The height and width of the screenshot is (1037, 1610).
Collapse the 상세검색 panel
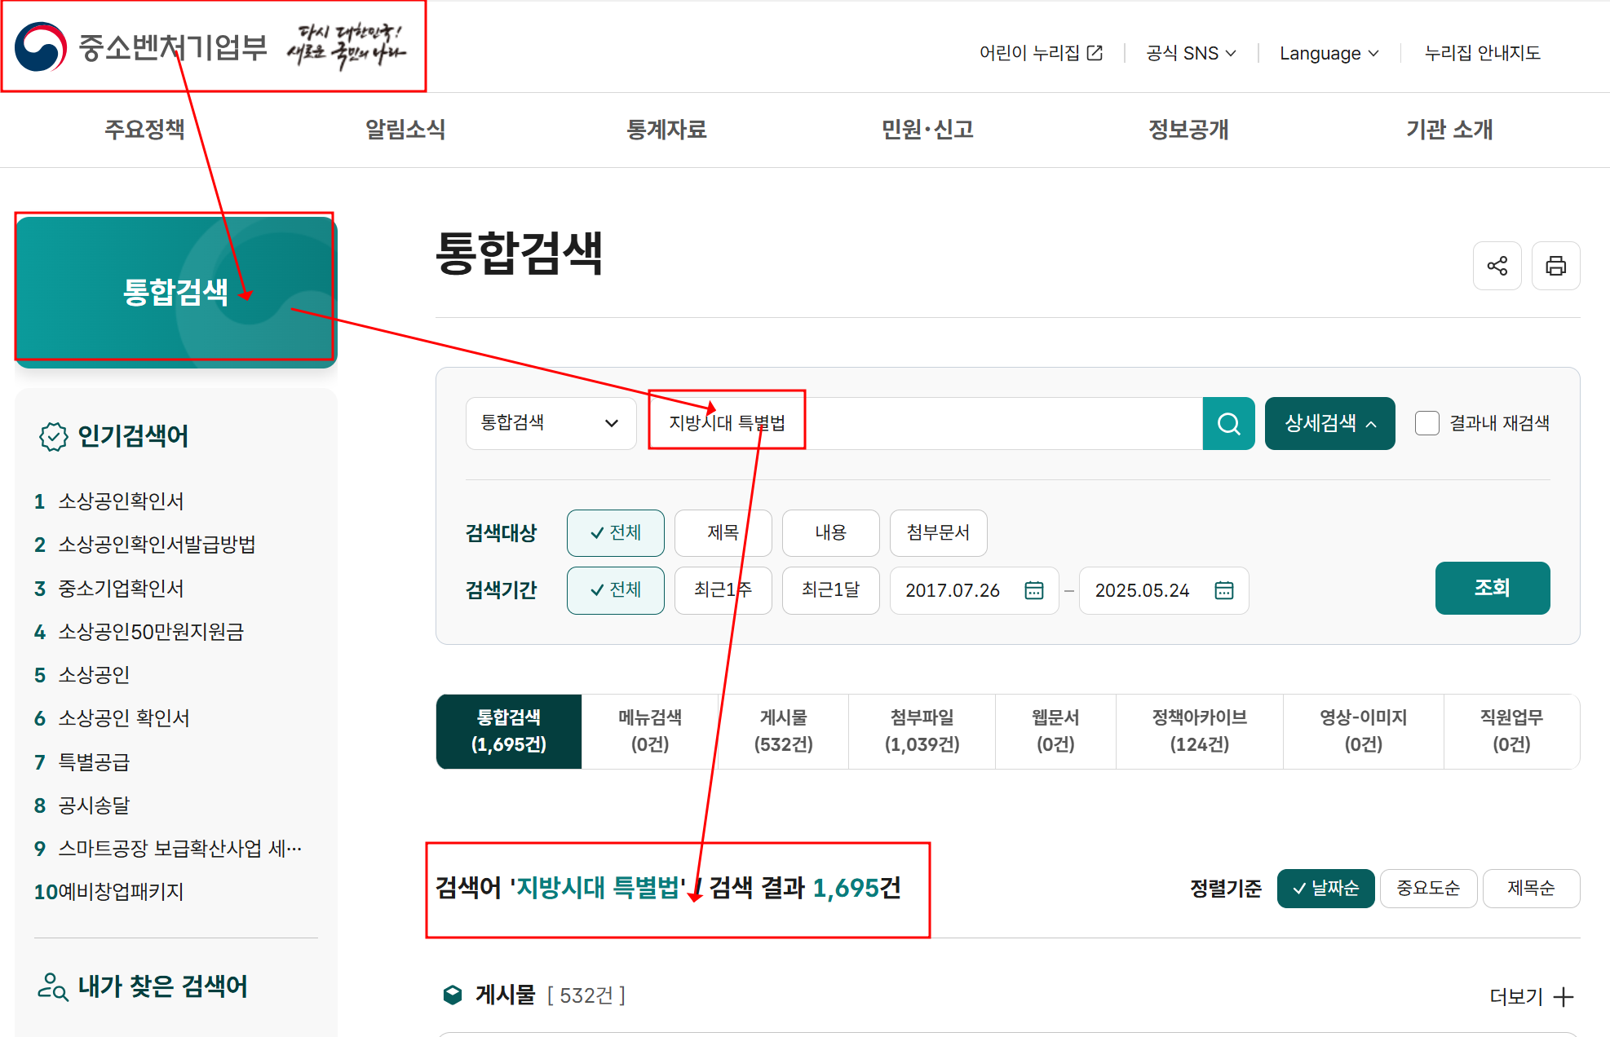click(1329, 423)
